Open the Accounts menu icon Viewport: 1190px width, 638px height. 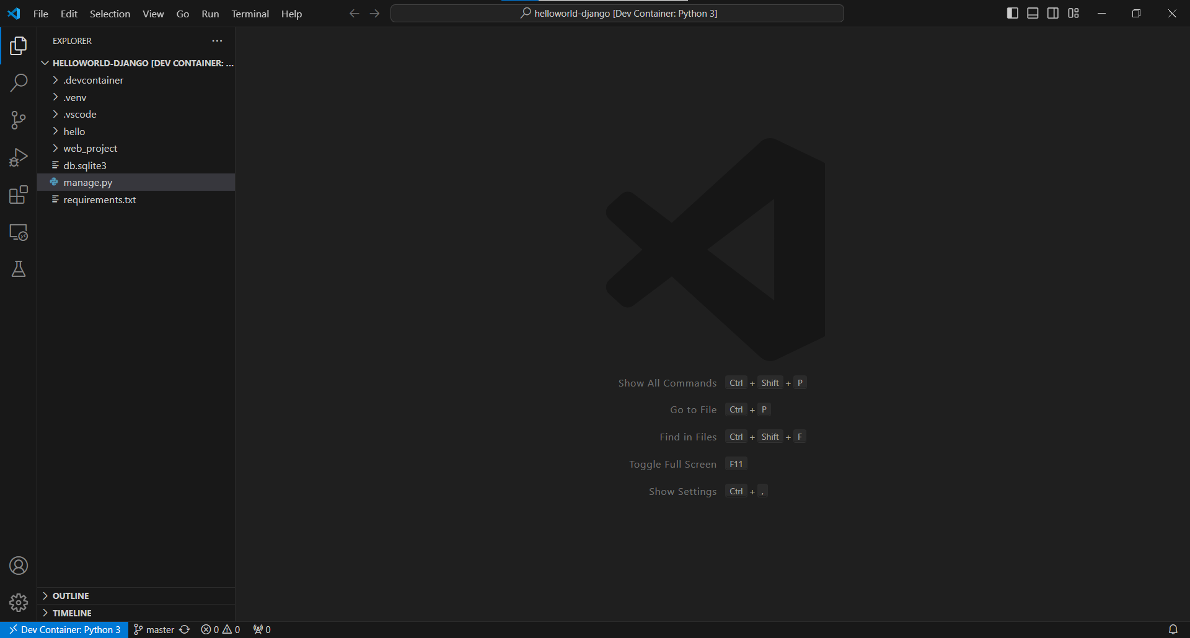point(19,566)
